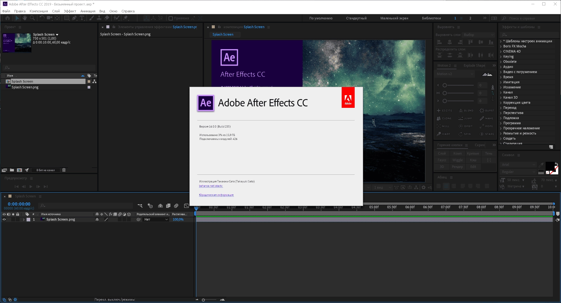The height and width of the screenshot is (303, 561).
Task: Switch to the Библиотеки workspace
Action: [431, 18]
